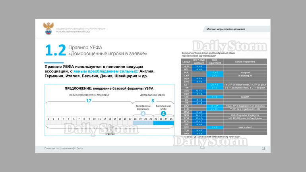This screenshot has height=172, width=306.
Task: Click the 'ПРЕДЛОЖЕНИЕ: внедрение базовой формулы УЕФА' heading
Action: 109,88
